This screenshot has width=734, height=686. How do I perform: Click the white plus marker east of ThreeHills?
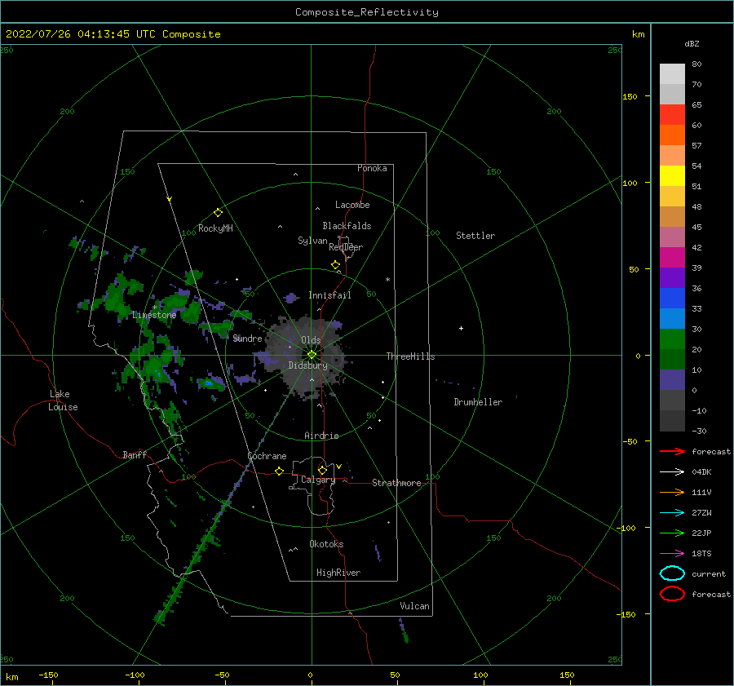pos(461,328)
